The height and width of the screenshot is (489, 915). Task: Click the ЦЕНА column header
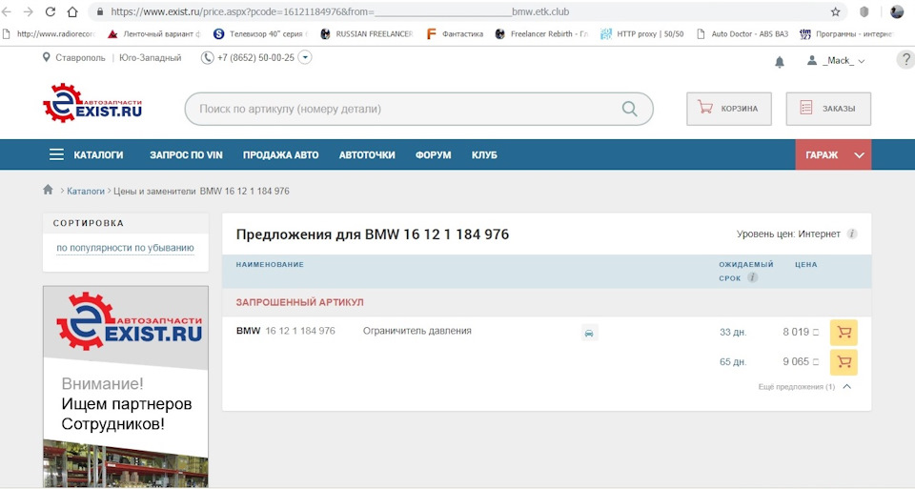[x=806, y=264]
